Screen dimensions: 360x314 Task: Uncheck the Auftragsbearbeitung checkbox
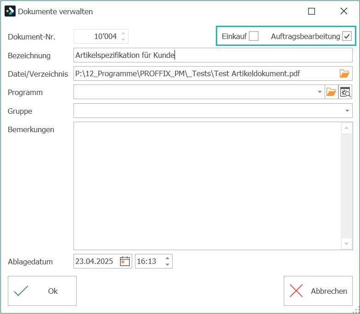347,36
